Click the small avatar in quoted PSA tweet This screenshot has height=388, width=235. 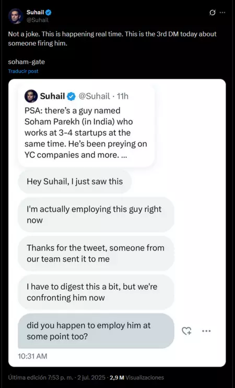31,96
